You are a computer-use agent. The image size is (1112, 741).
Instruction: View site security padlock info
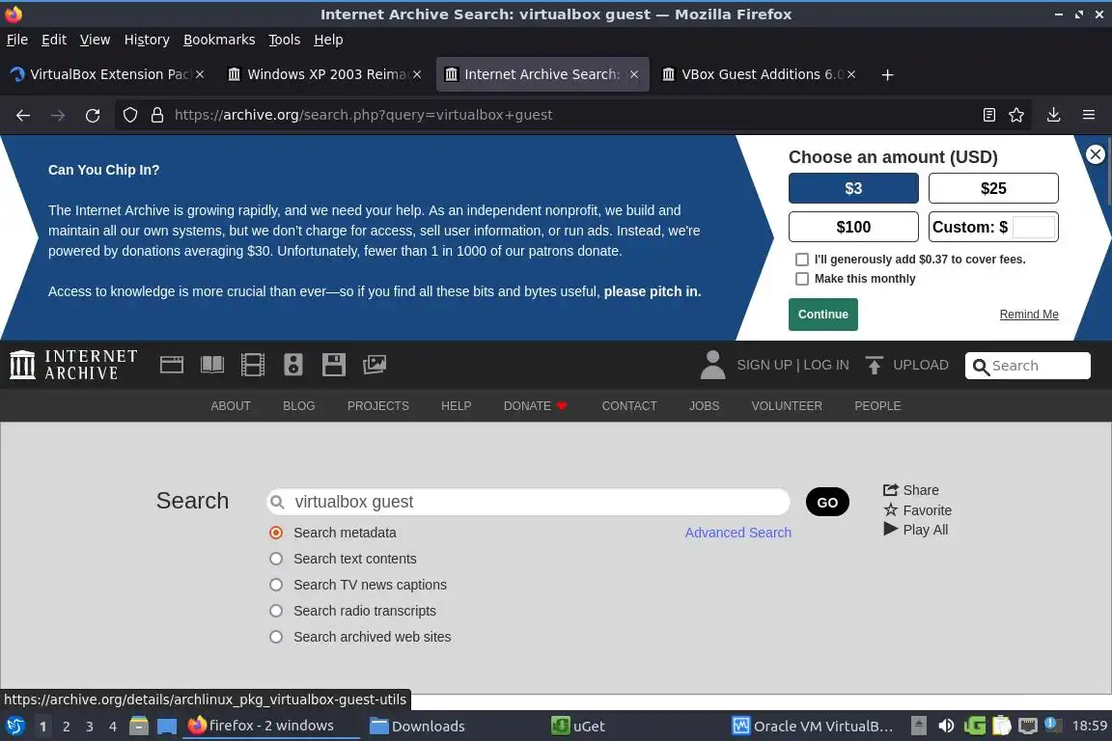pos(157,115)
